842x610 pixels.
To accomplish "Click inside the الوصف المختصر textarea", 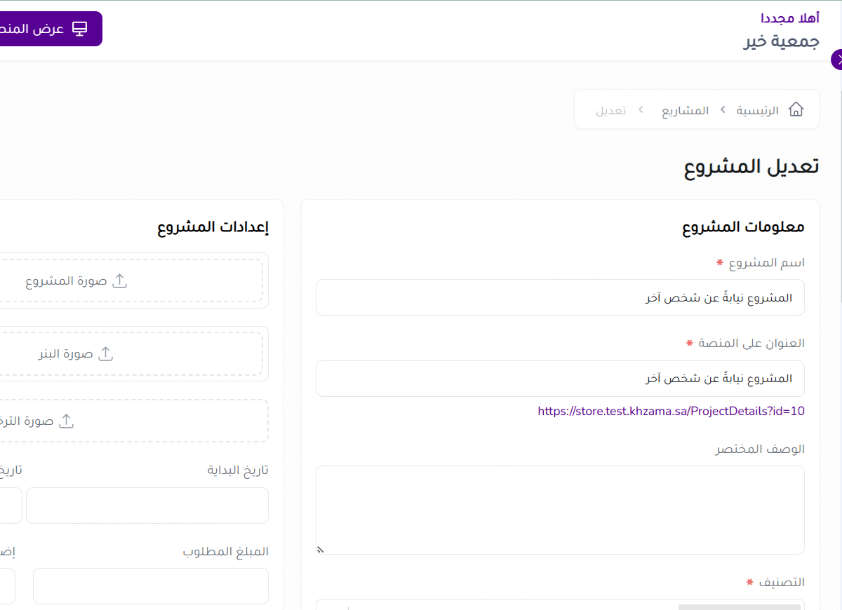I will [560, 510].
